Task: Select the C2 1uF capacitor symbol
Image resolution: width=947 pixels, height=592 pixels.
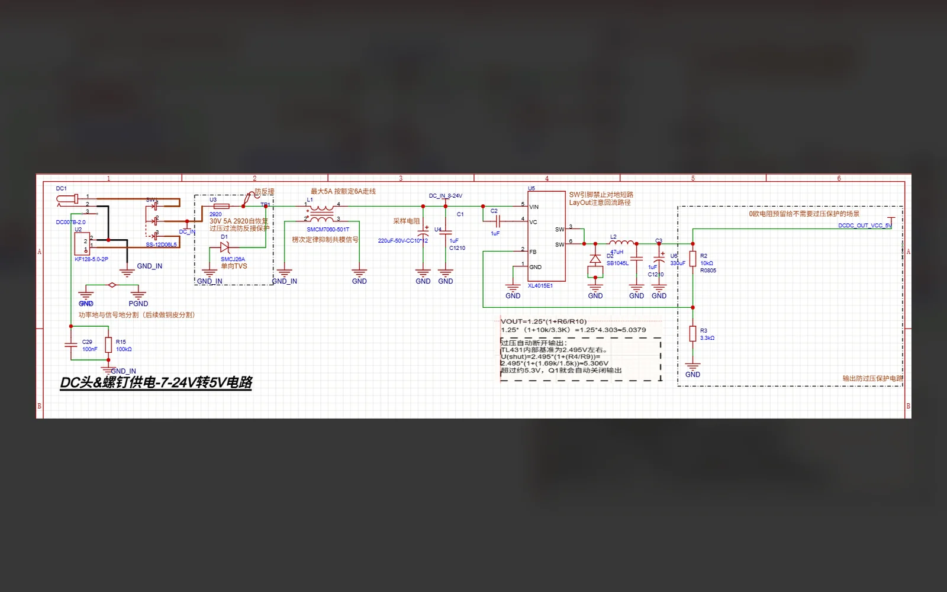Action: pos(497,221)
